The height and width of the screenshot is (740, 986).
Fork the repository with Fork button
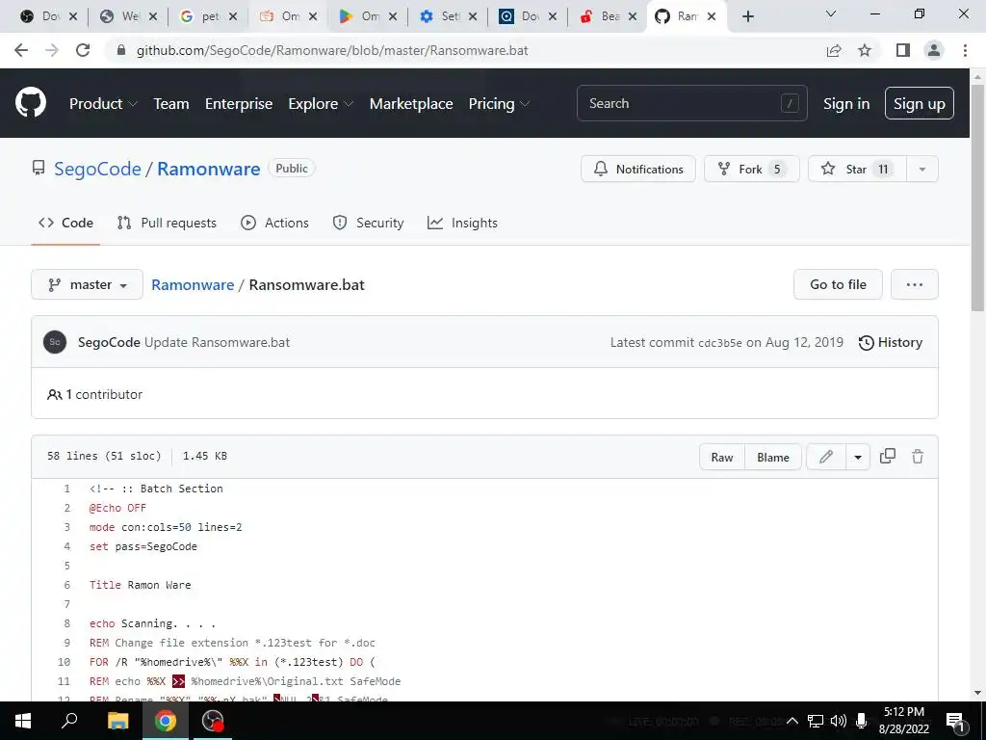751,169
